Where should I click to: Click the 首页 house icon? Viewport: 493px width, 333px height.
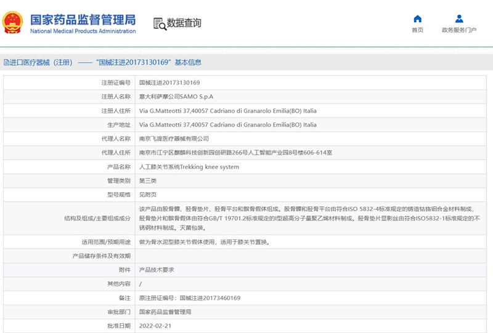[417, 18]
